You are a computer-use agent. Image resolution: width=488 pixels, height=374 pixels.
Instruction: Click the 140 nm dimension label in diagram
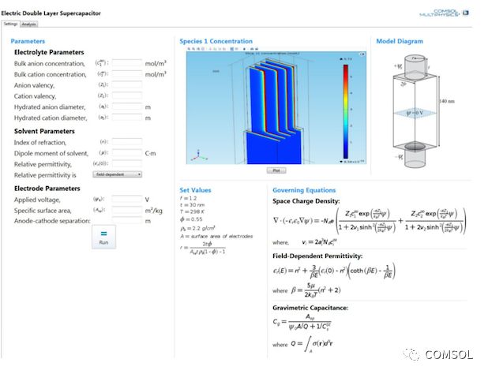[447, 101]
